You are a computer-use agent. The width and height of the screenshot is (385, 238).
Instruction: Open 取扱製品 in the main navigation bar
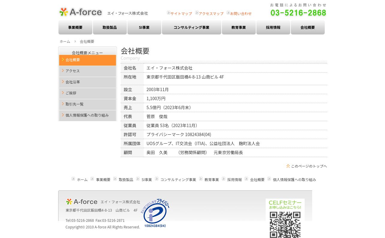(110, 27)
